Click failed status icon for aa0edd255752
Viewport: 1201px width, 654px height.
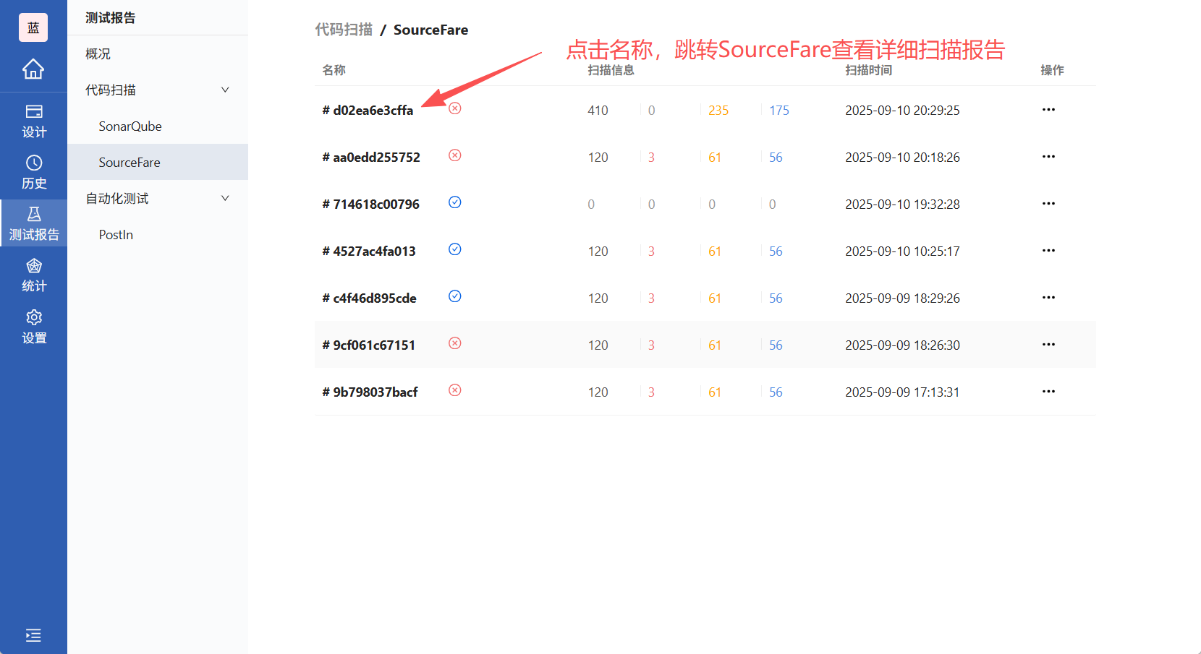point(455,155)
